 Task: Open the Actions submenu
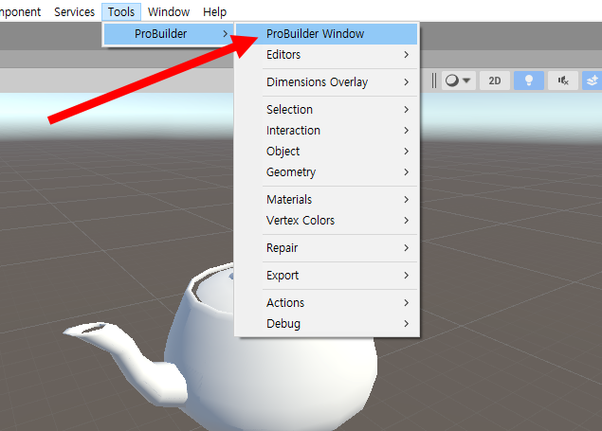click(326, 303)
